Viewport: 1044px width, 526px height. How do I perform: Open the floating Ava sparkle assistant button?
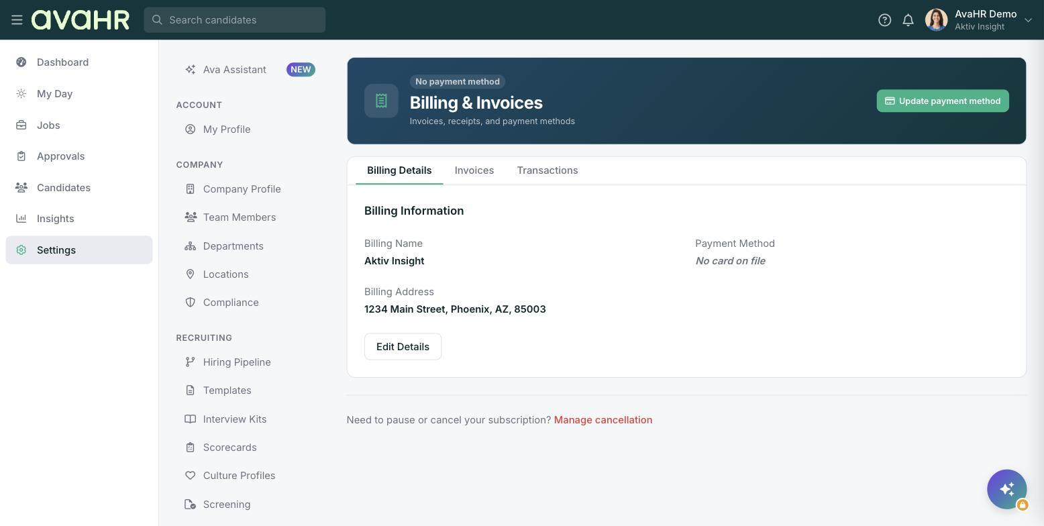click(x=1006, y=489)
